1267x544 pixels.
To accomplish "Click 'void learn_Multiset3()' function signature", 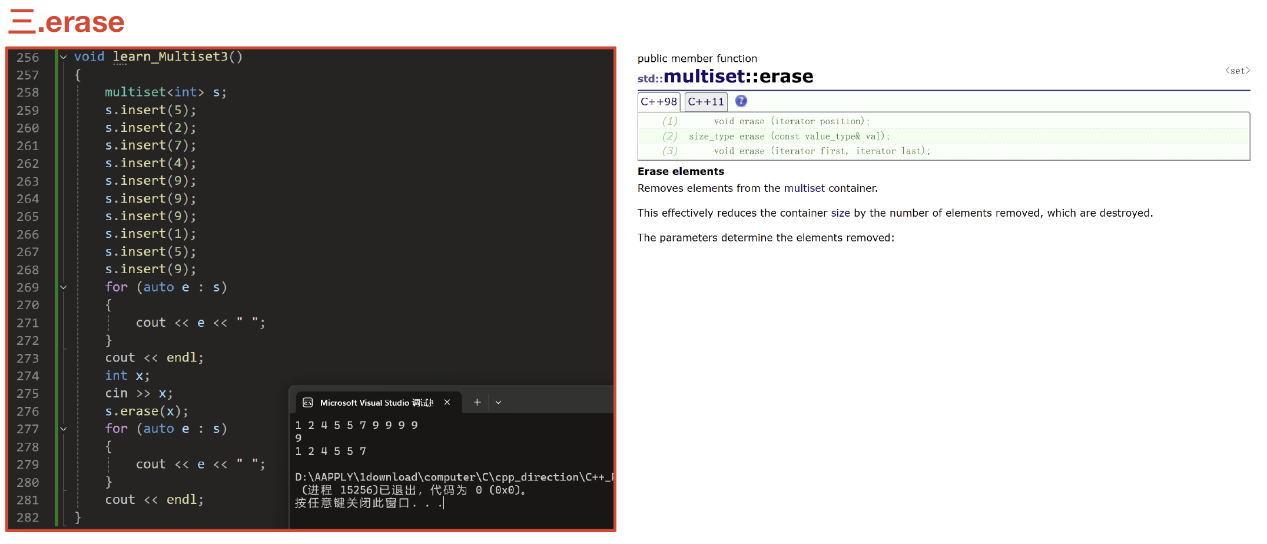I will (x=158, y=57).
